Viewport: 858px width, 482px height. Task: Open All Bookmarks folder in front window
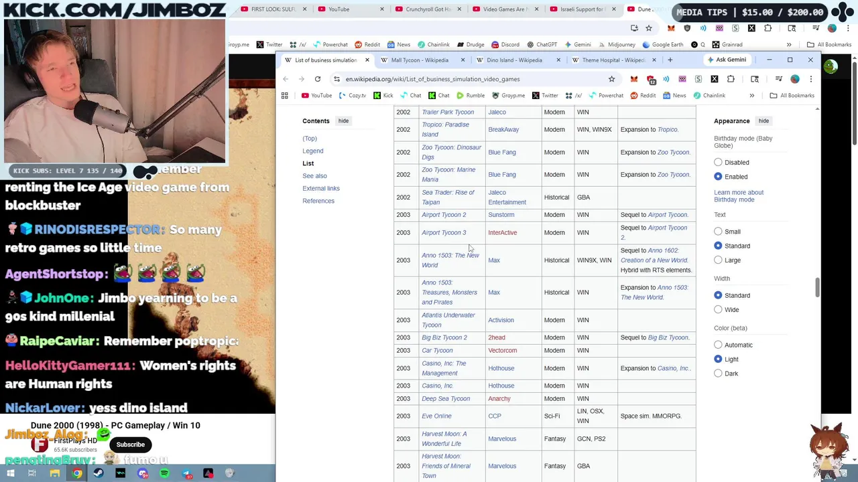792,96
